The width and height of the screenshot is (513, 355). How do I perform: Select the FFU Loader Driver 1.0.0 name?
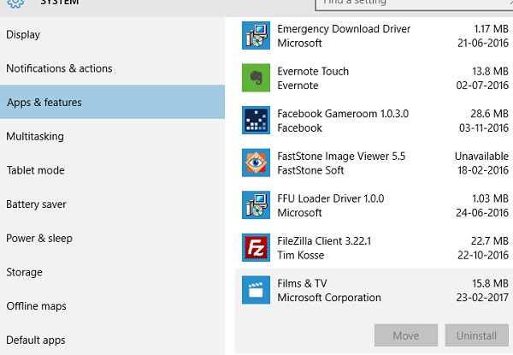pyautogui.click(x=330, y=198)
